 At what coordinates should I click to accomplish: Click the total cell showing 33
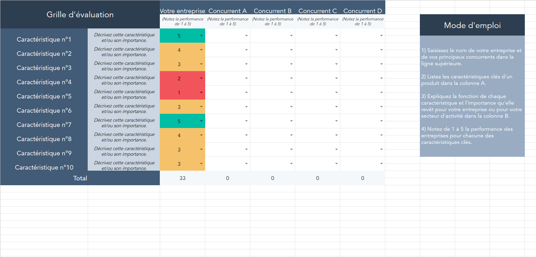(x=183, y=178)
